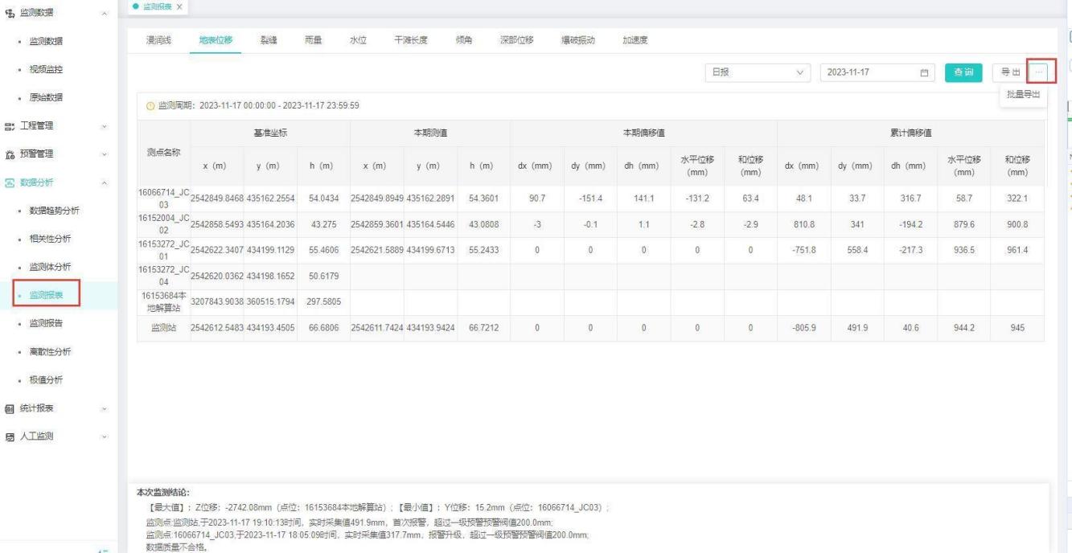Click the calendar icon in date field
This screenshot has width=1072, height=553.
tap(924, 72)
